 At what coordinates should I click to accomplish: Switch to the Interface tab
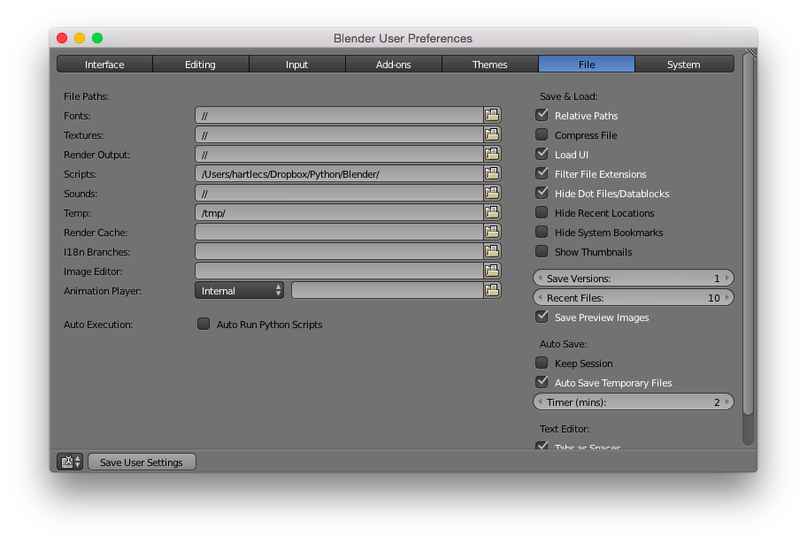(x=104, y=65)
